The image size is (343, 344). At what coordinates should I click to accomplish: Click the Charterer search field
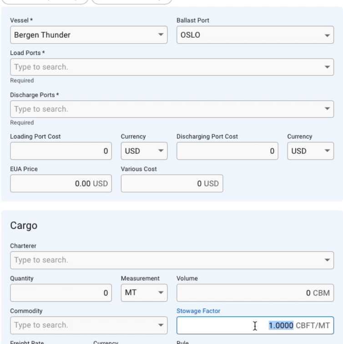coord(164,260)
